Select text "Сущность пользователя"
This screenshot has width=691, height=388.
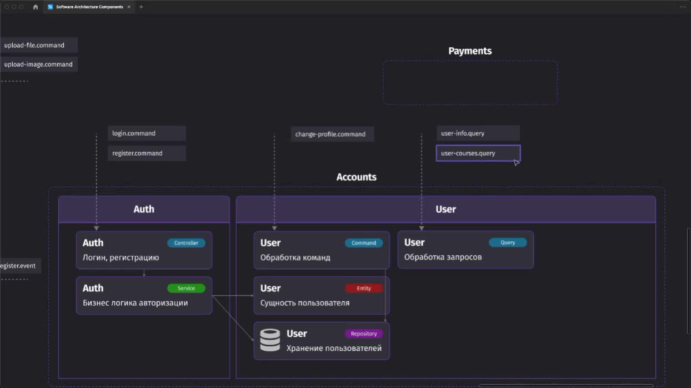[x=305, y=303]
